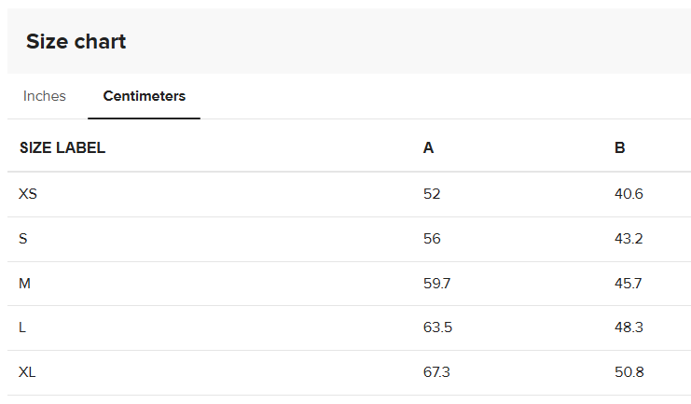Viewport: 691px width, 404px height.
Task: Click the A column header
Action: point(428,147)
